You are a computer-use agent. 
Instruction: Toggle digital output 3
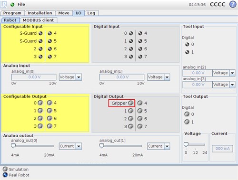[130, 126]
